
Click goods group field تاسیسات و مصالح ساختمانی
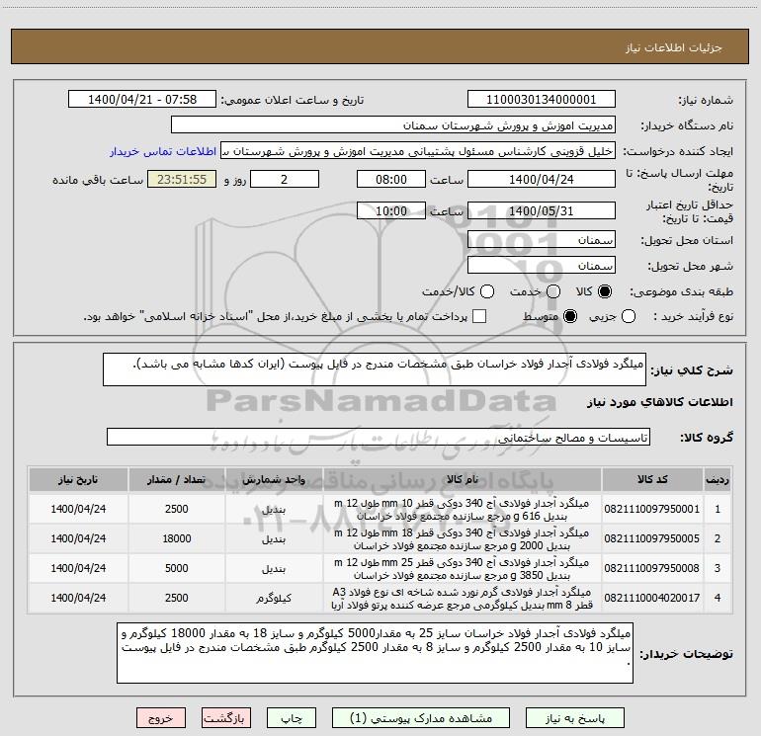379,437
